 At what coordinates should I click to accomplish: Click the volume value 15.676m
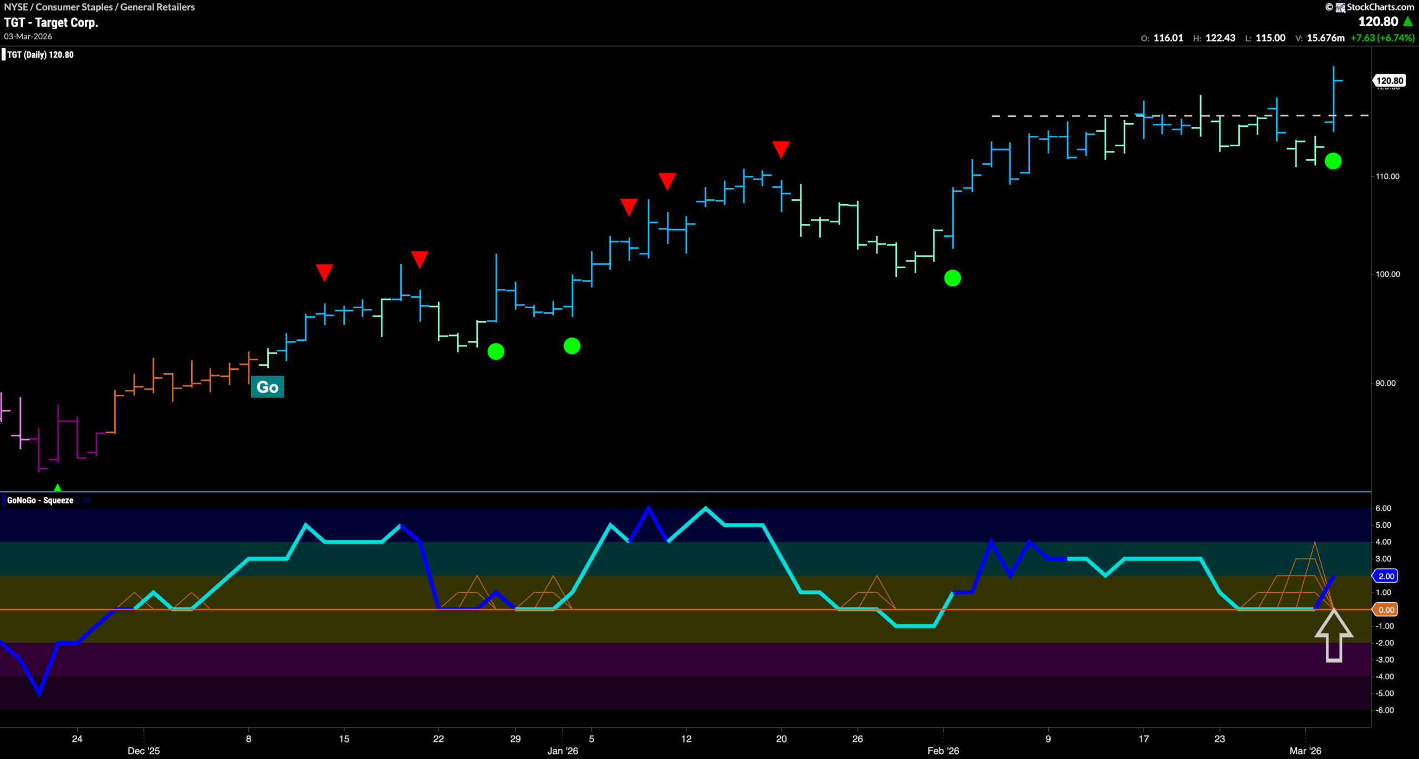(1325, 38)
